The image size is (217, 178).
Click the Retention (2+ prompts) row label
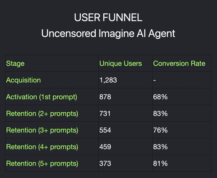click(x=42, y=114)
